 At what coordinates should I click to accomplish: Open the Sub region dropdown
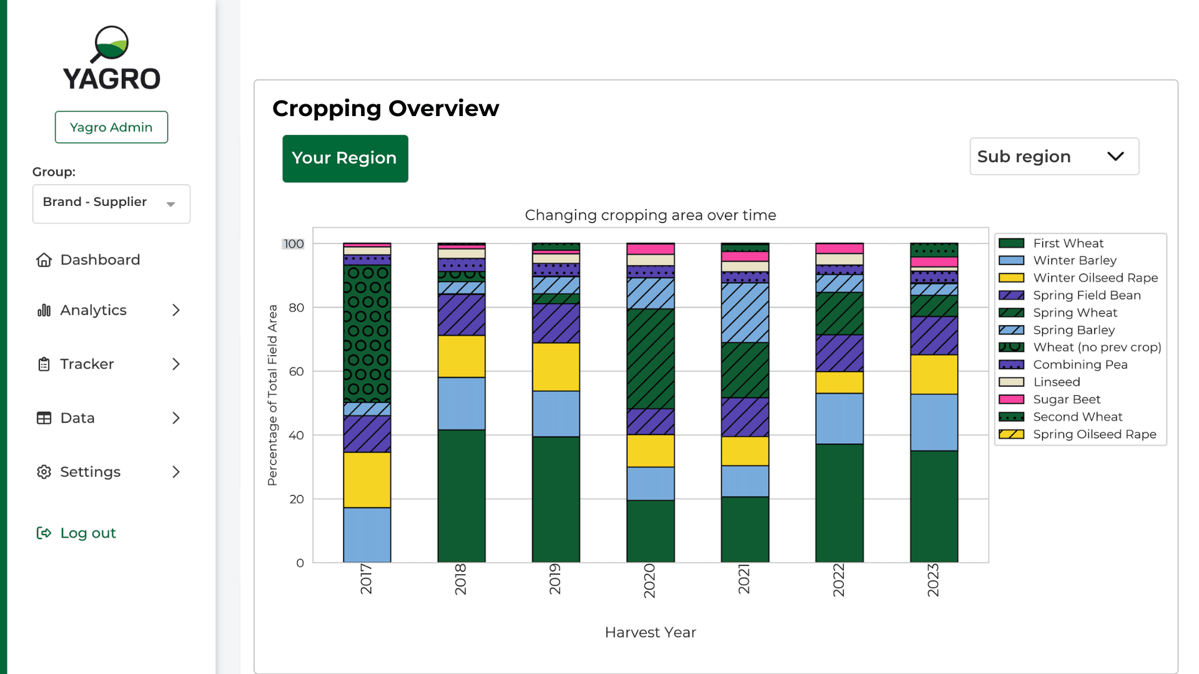coord(1054,157)
